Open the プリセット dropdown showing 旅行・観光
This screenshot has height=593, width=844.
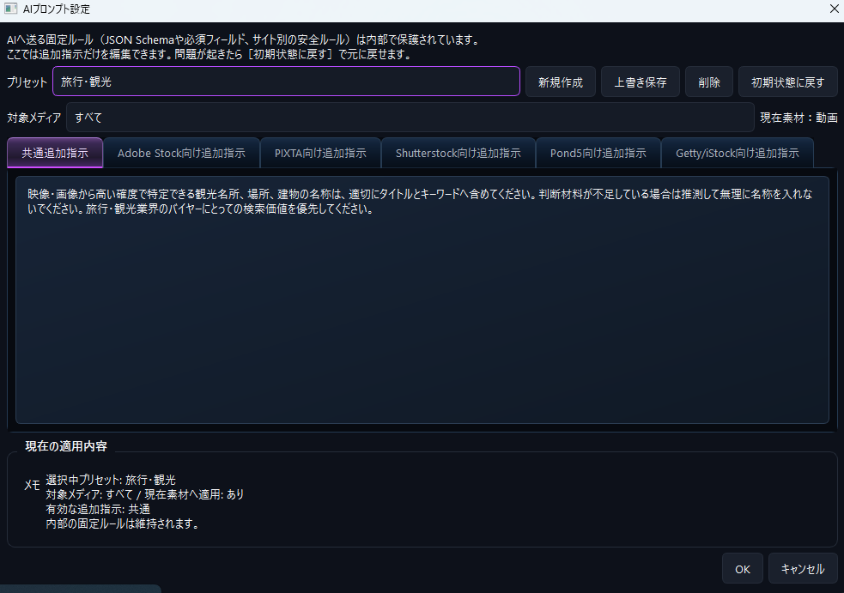click(286, 82)
